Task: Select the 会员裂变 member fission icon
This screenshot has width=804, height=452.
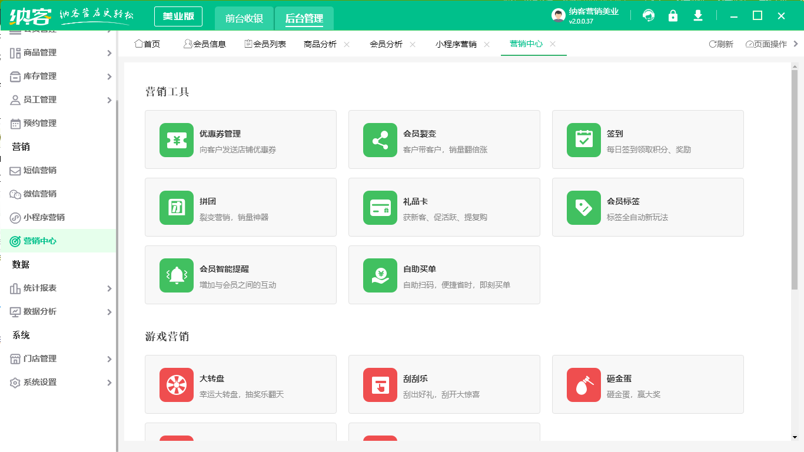Action: pos(380,139)
